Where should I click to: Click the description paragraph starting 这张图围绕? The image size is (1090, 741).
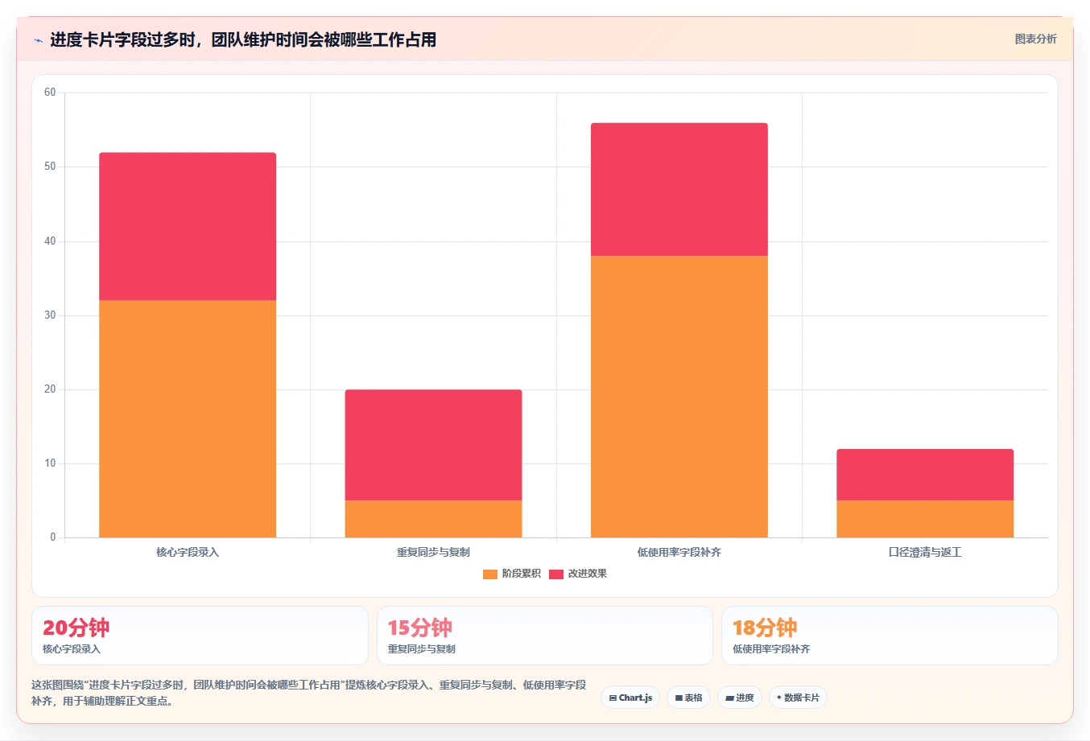coord(309,693)
